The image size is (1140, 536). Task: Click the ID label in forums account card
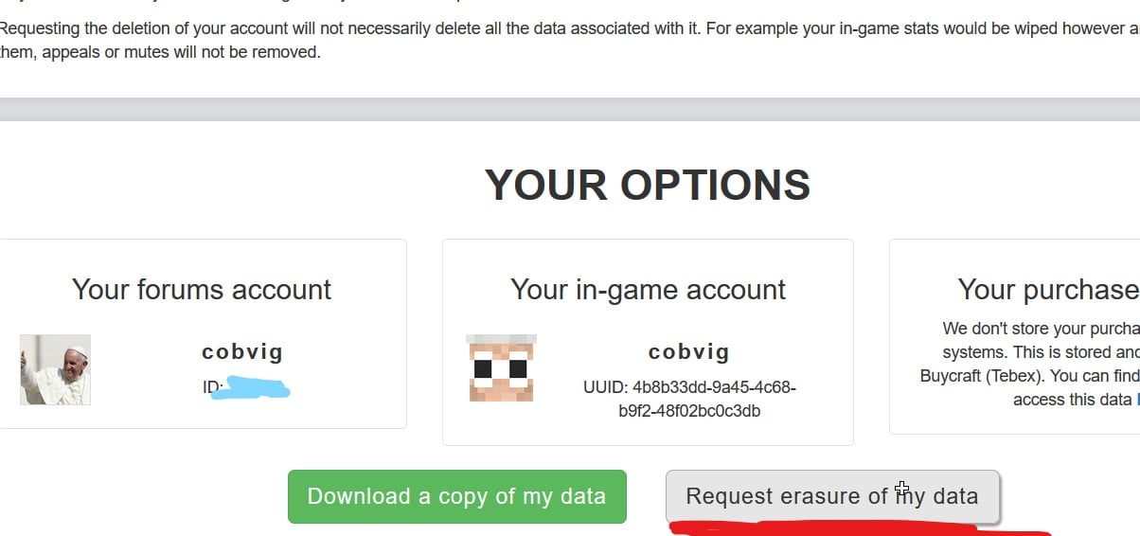211,387
